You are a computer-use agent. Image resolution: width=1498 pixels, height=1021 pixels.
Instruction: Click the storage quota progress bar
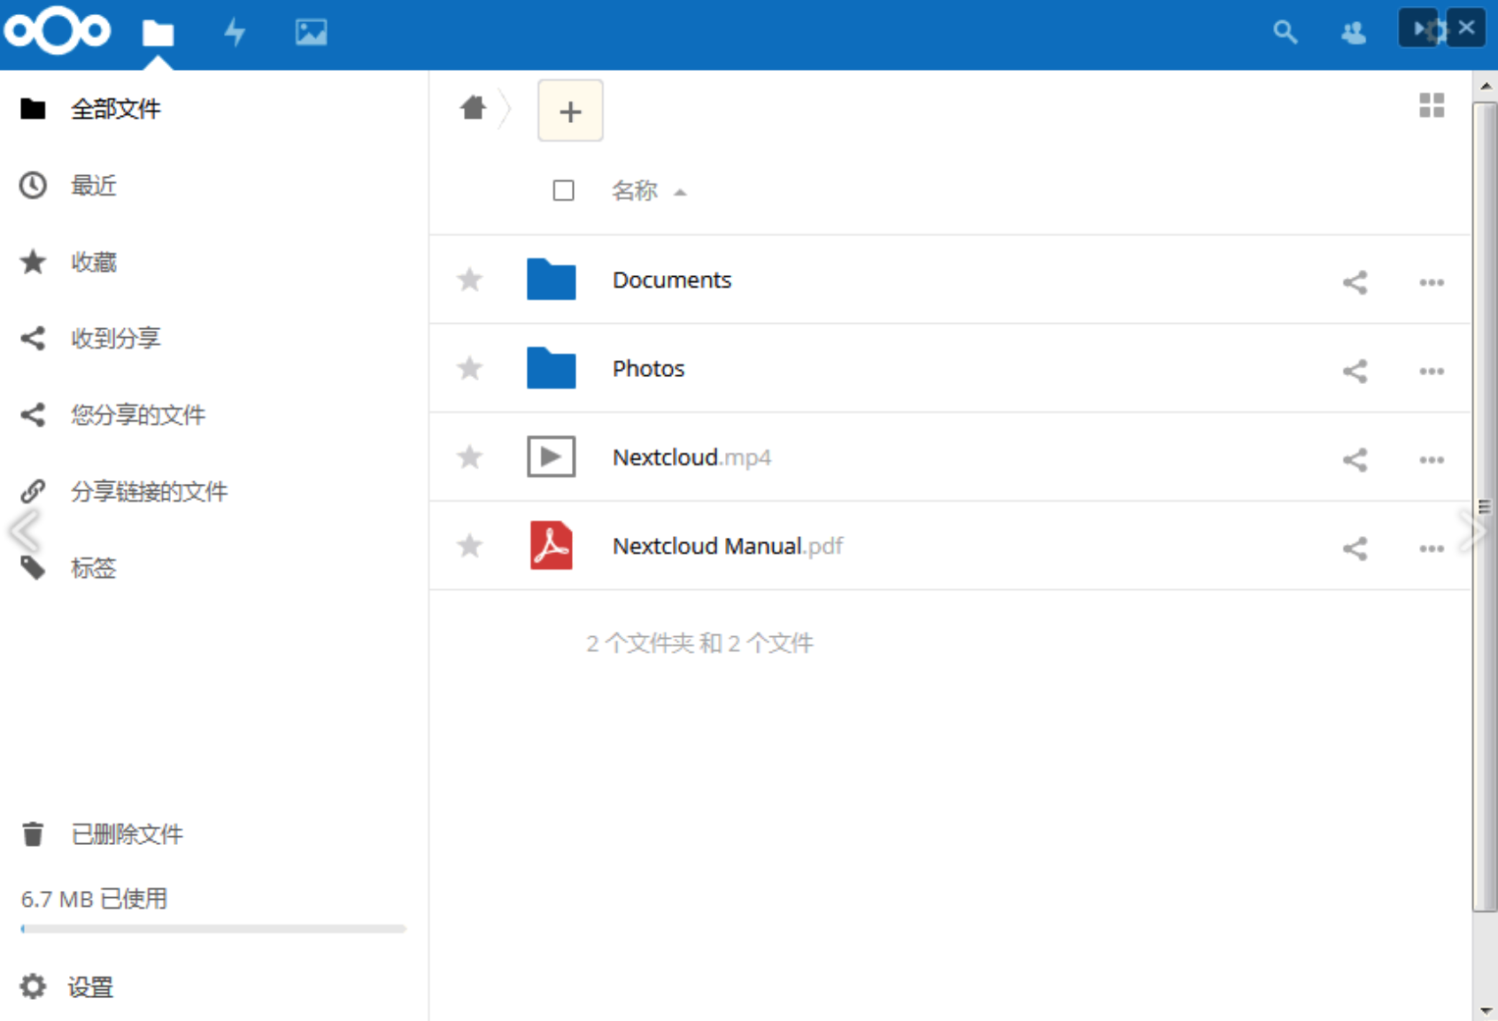pyautogui.click(x=213, y=929)
